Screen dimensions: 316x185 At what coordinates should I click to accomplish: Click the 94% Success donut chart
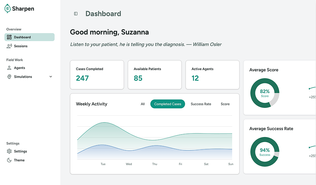pos(265,152)
